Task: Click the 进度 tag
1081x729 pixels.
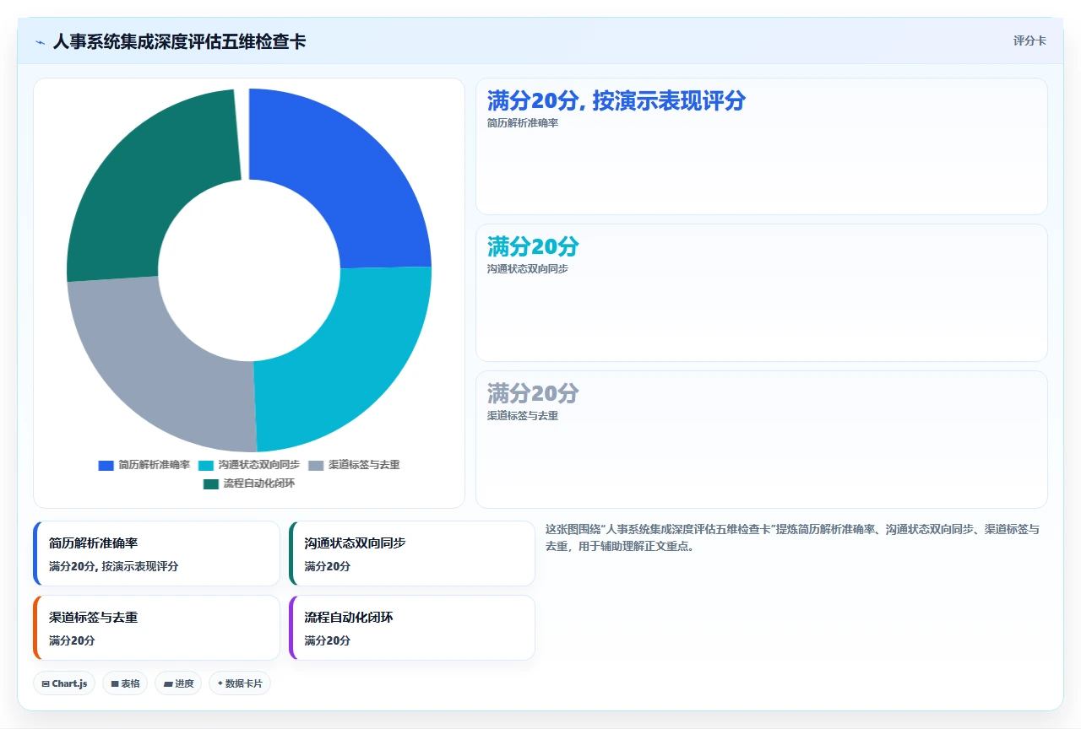Action: [178, 683]
